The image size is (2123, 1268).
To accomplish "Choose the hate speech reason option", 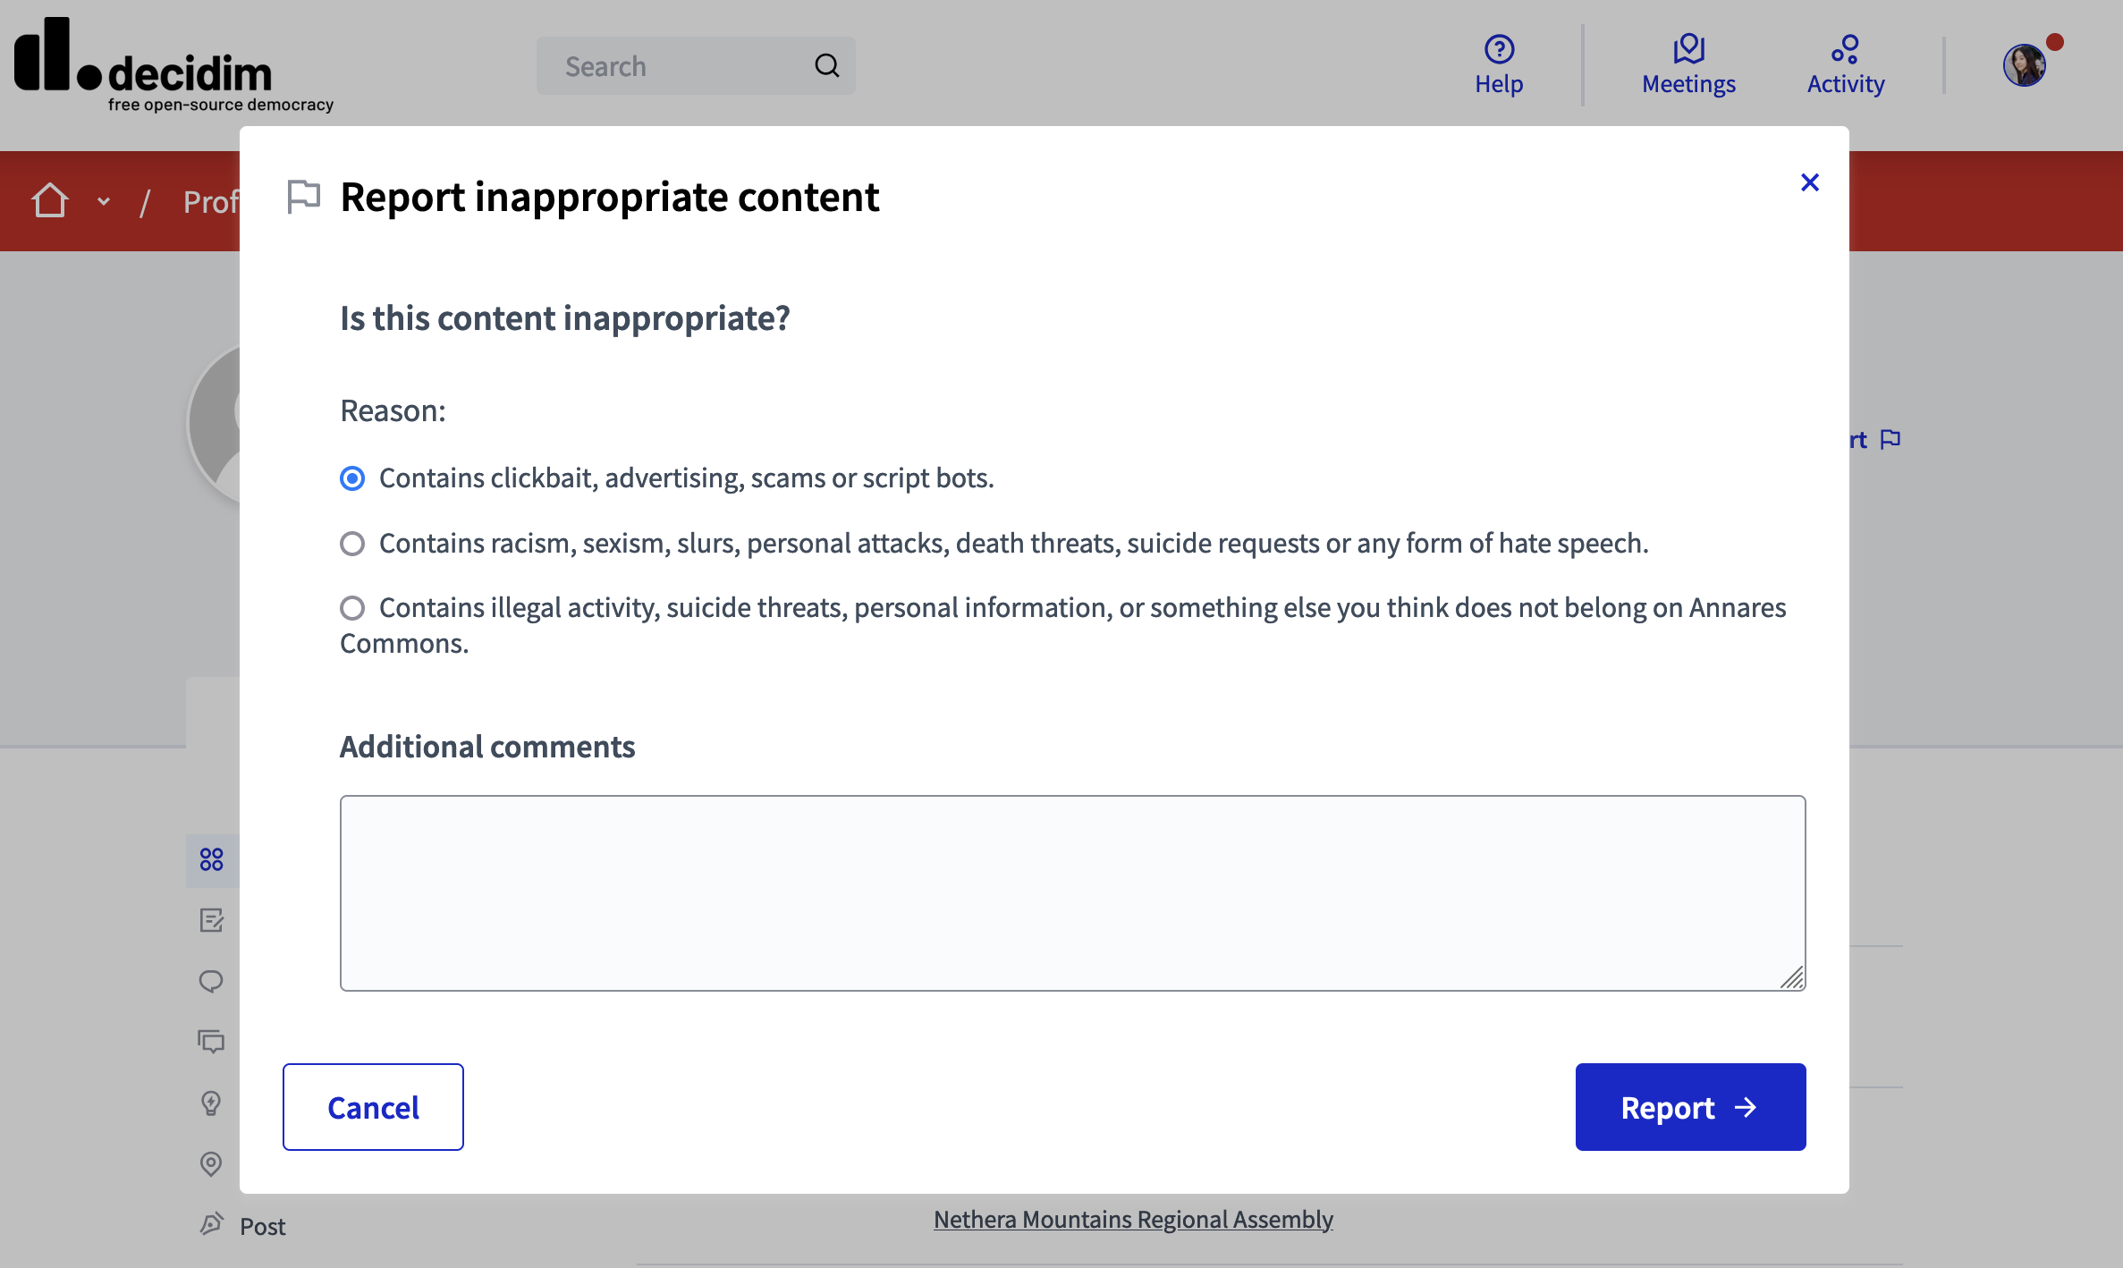I will 352,543.
